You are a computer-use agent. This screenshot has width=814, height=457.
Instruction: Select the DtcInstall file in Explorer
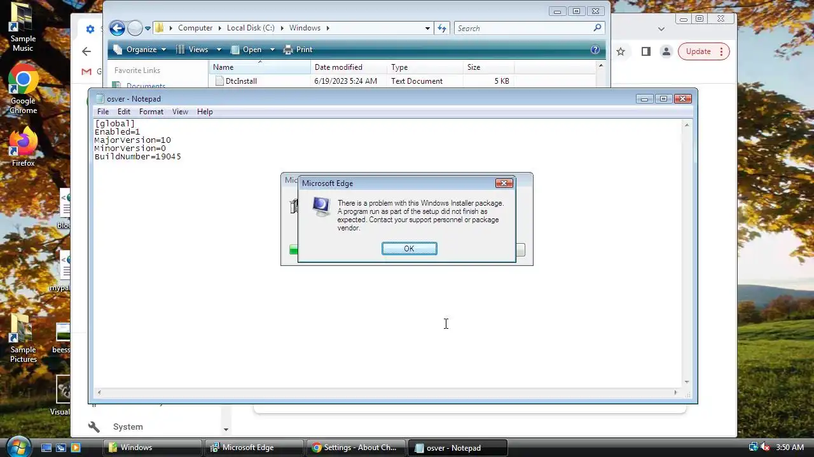pyautogui.click(x=241, y=81)
